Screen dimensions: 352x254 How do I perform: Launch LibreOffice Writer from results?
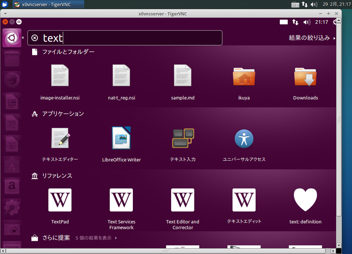pyautogui.click(x=121, y=145)
